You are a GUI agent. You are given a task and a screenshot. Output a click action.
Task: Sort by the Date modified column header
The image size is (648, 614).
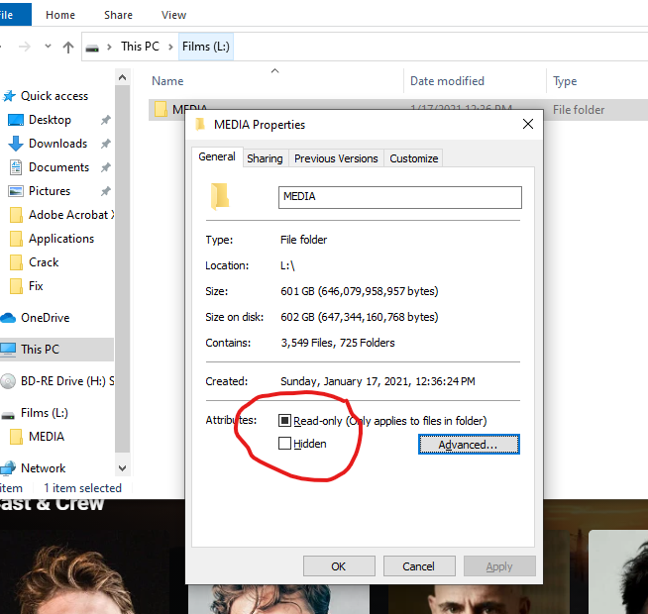447,81
